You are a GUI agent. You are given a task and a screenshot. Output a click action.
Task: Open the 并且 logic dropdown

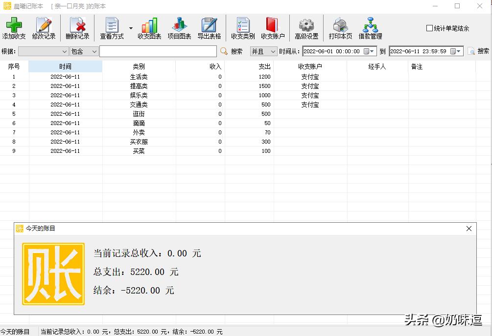click(x=263, y=51)
